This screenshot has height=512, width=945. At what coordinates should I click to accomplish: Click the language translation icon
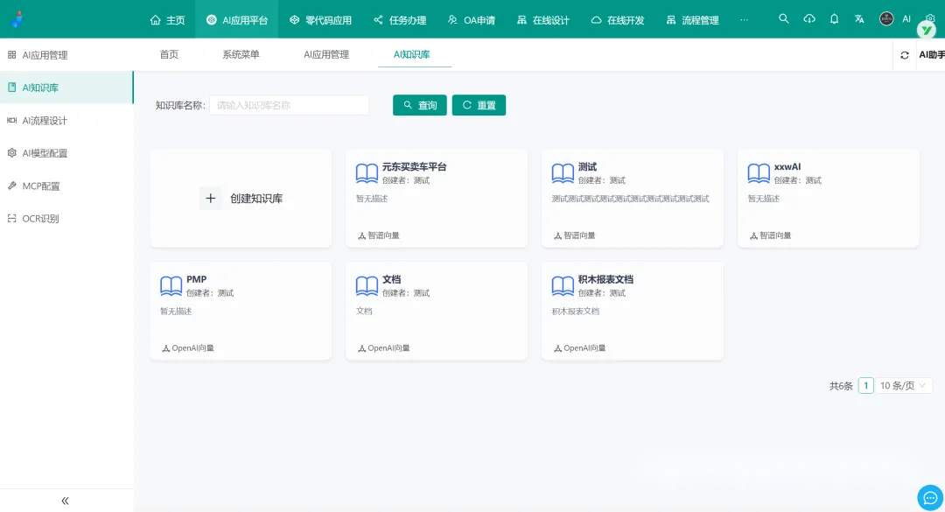859,19
